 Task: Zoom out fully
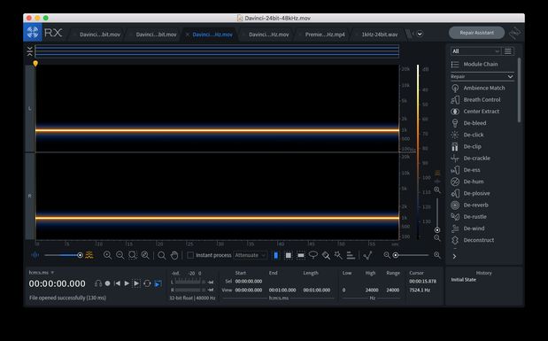[x=145, y=255]
